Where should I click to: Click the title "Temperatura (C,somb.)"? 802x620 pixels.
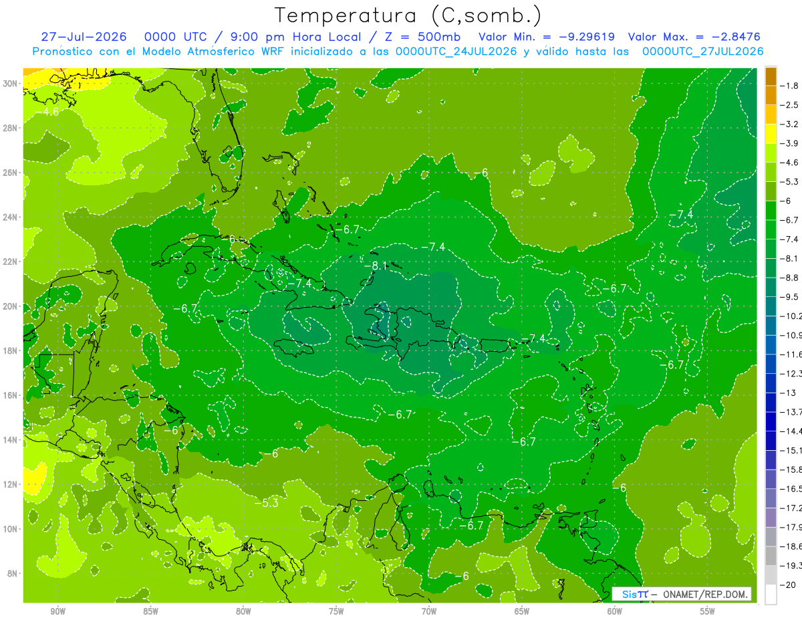(x=408, y=15)
